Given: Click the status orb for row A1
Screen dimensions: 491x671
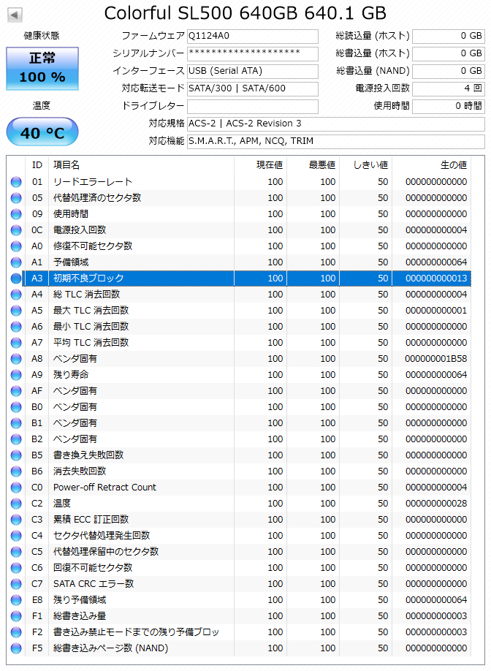Looking at the screenshot, I should [x=16, y=262].
